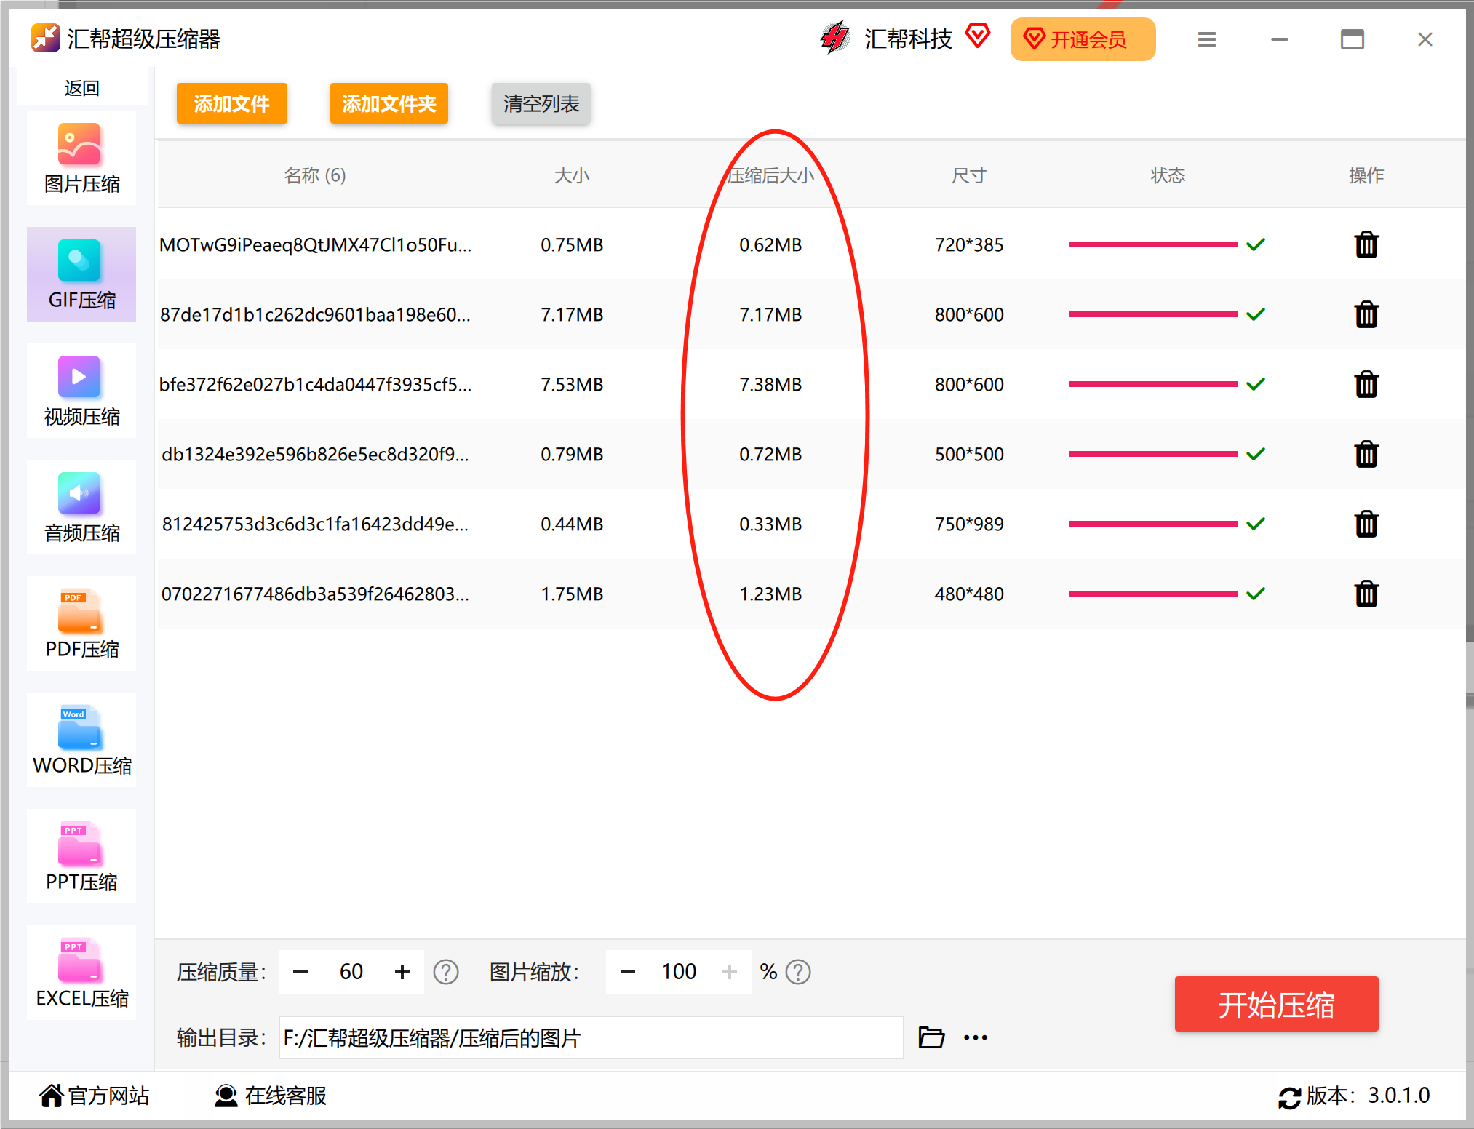Select file row bfe372f62e027b1c4da0447f3935cf5

tap(811, 384)
